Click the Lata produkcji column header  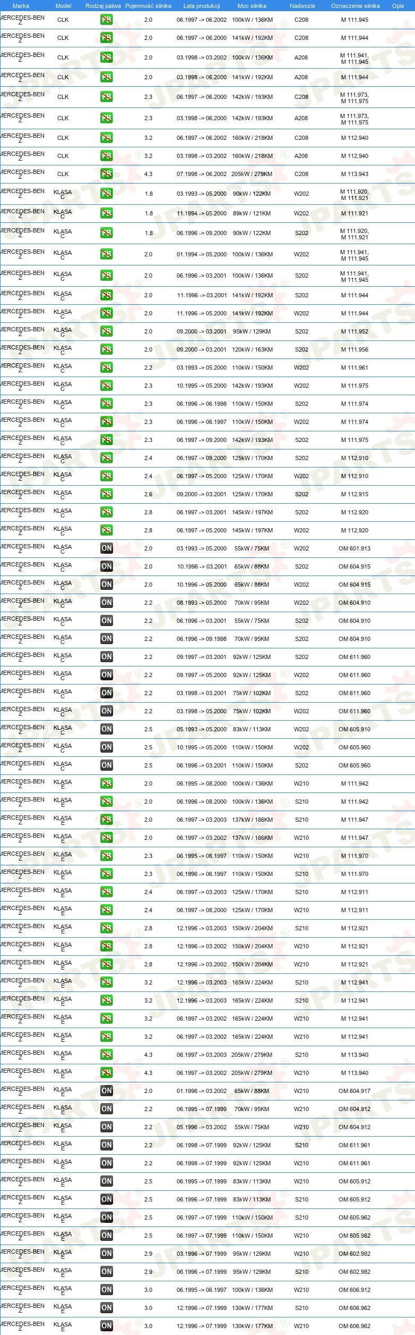click(202, 6)
